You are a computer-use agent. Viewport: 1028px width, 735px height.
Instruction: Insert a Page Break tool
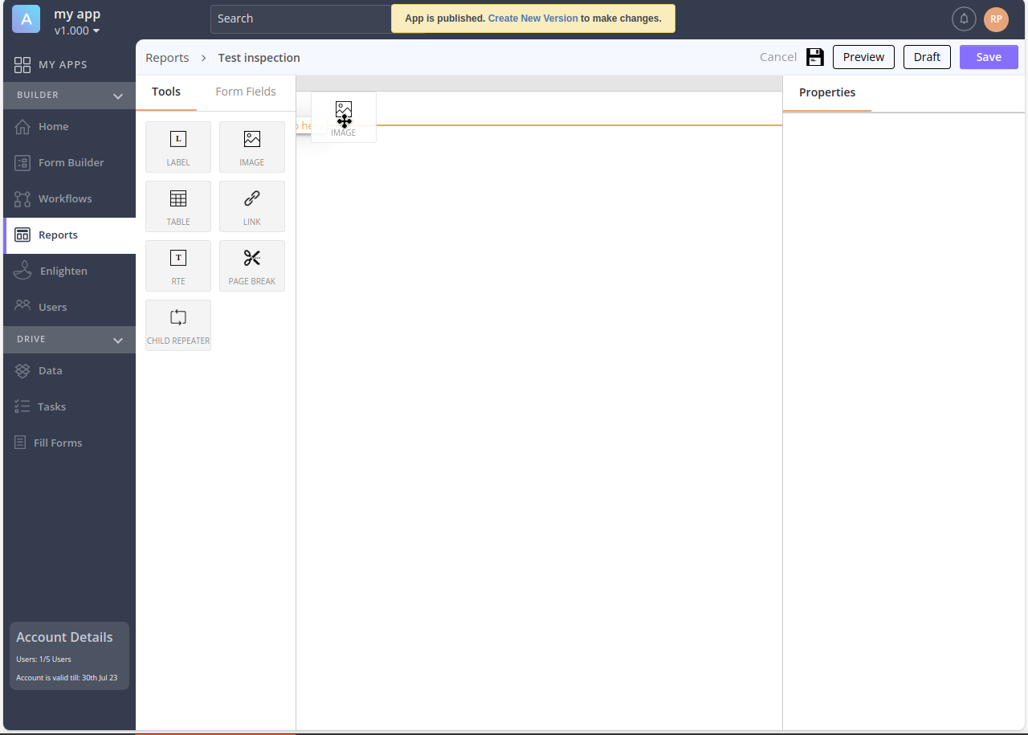click(252, 266)
